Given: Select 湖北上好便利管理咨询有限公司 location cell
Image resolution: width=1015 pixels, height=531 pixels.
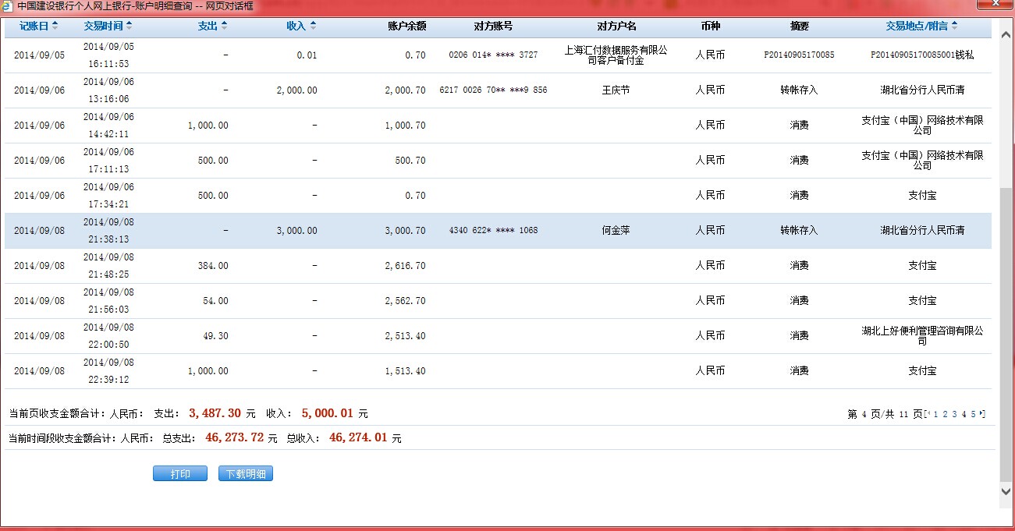Looking at the screenshot, I should 922,336.
